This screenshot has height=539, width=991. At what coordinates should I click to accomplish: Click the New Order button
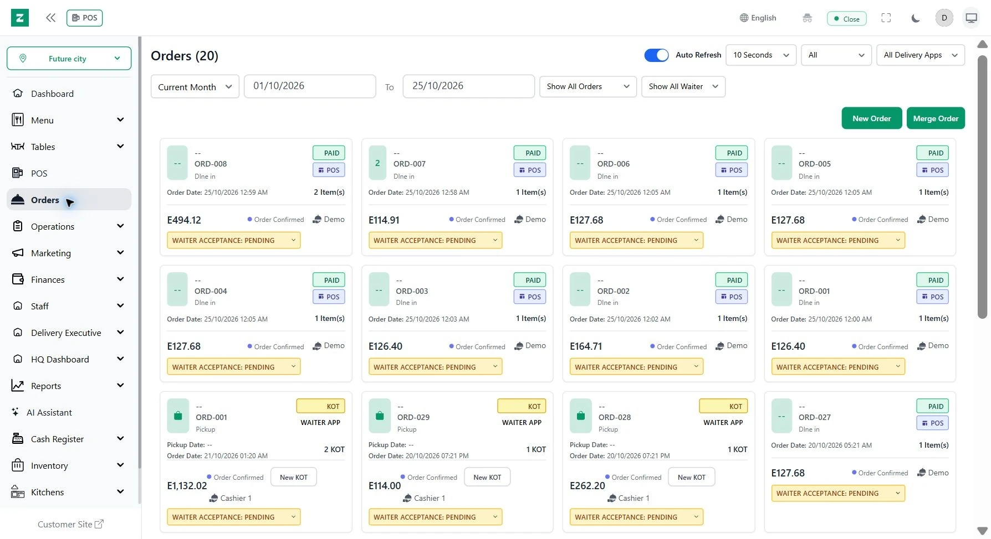tap(871, 118)
